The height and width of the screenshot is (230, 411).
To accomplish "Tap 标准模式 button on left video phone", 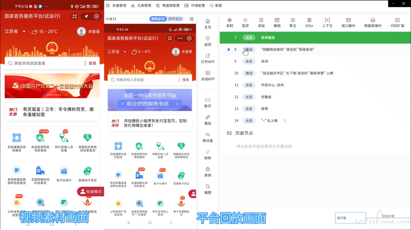I will coord(91,192).
